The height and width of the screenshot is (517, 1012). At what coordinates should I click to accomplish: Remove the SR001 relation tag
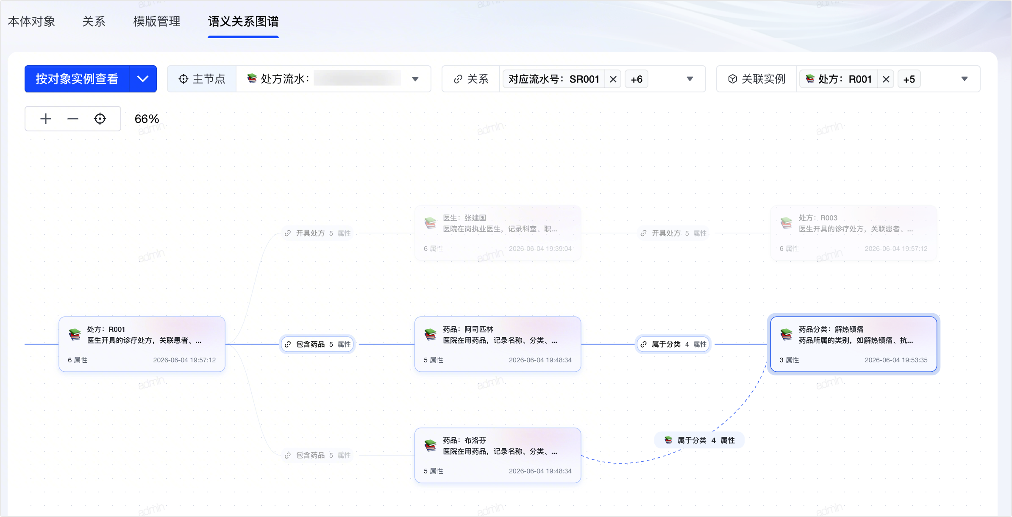click(613, 79)
